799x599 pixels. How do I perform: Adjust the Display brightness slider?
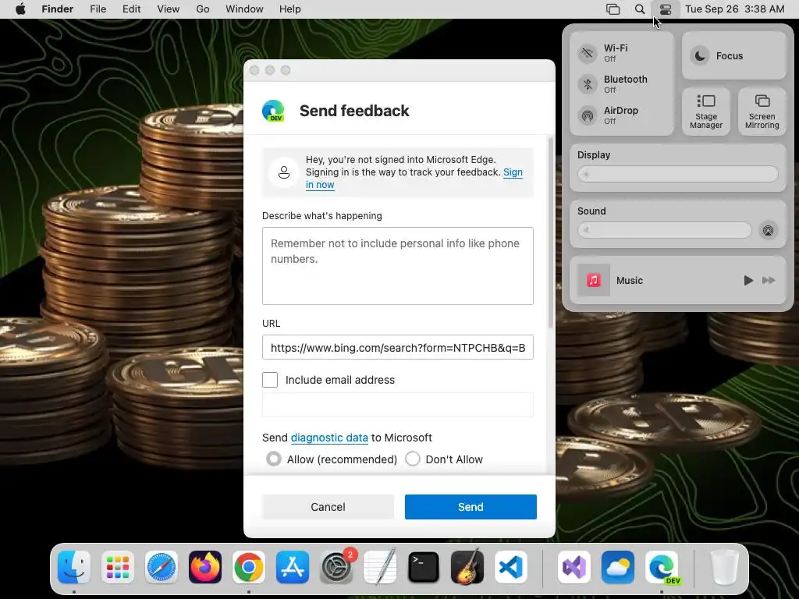[678, 174]
